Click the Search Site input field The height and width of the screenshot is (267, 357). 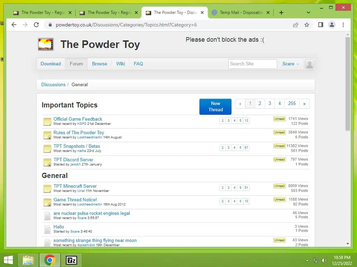[x=252, y=64]
